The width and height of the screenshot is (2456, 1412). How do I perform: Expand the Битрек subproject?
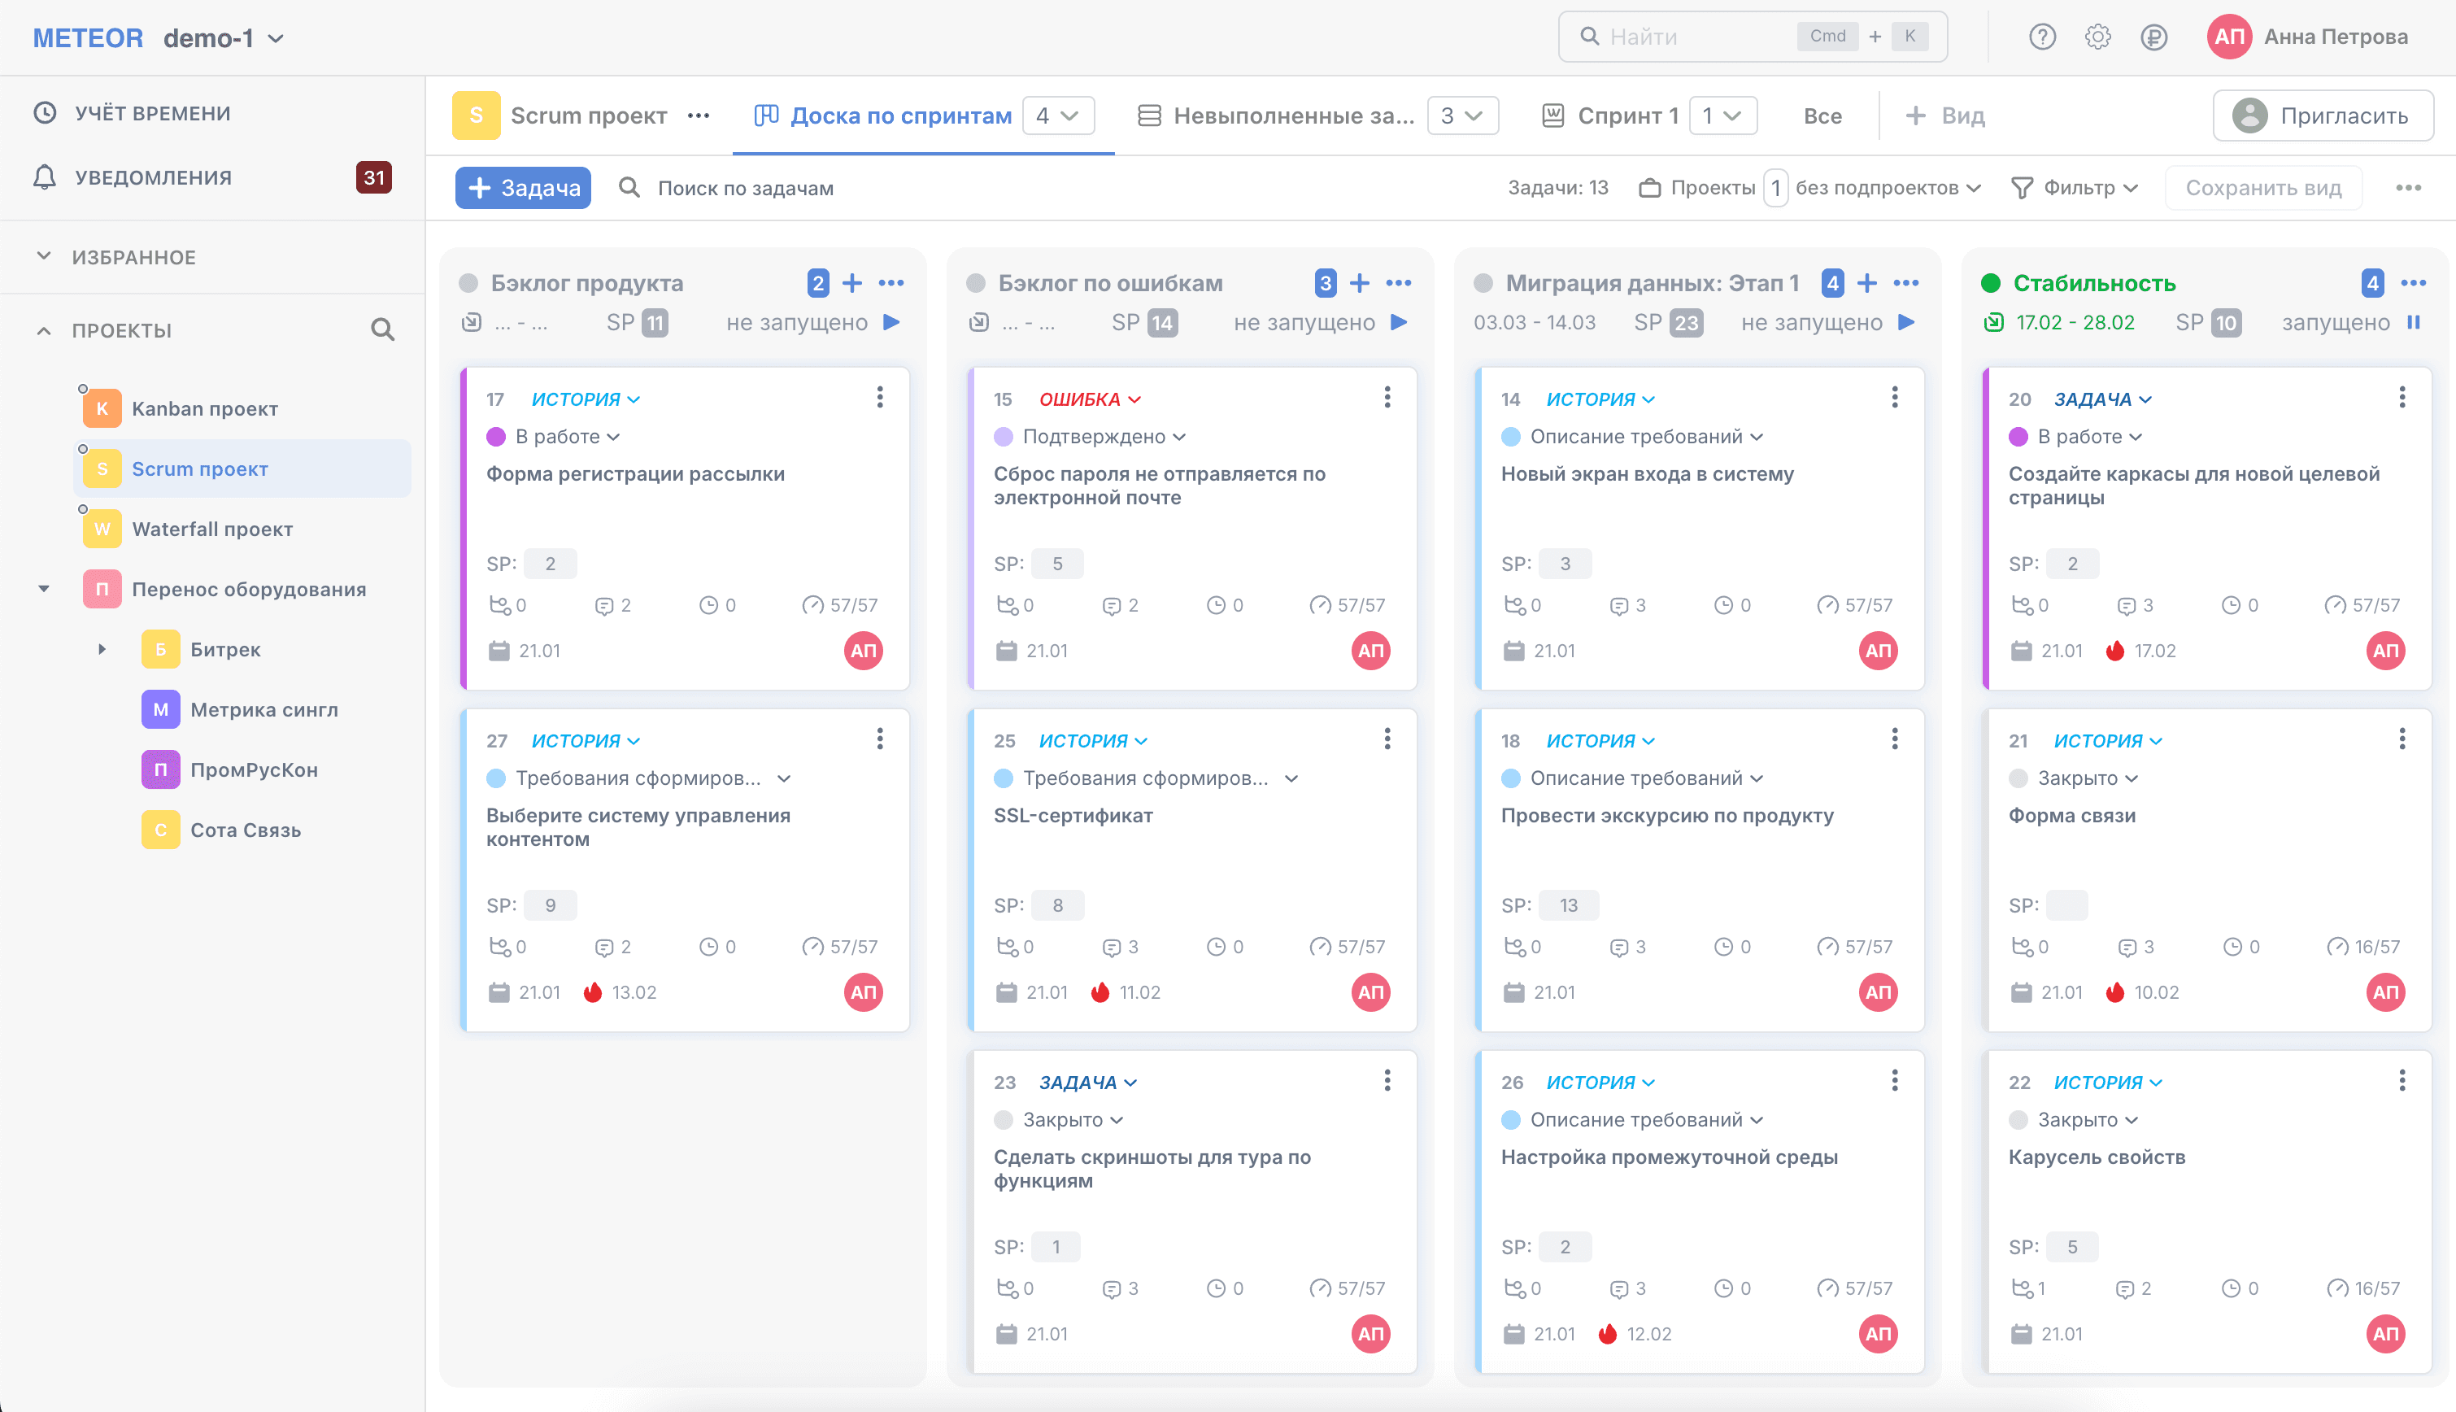tap(102, 649)
